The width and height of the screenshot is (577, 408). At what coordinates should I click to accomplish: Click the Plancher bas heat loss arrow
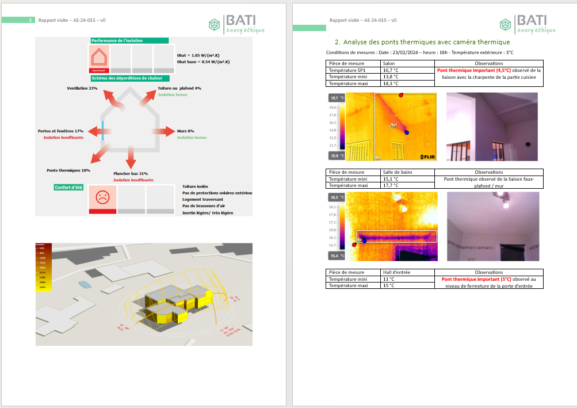coord(131,157)
